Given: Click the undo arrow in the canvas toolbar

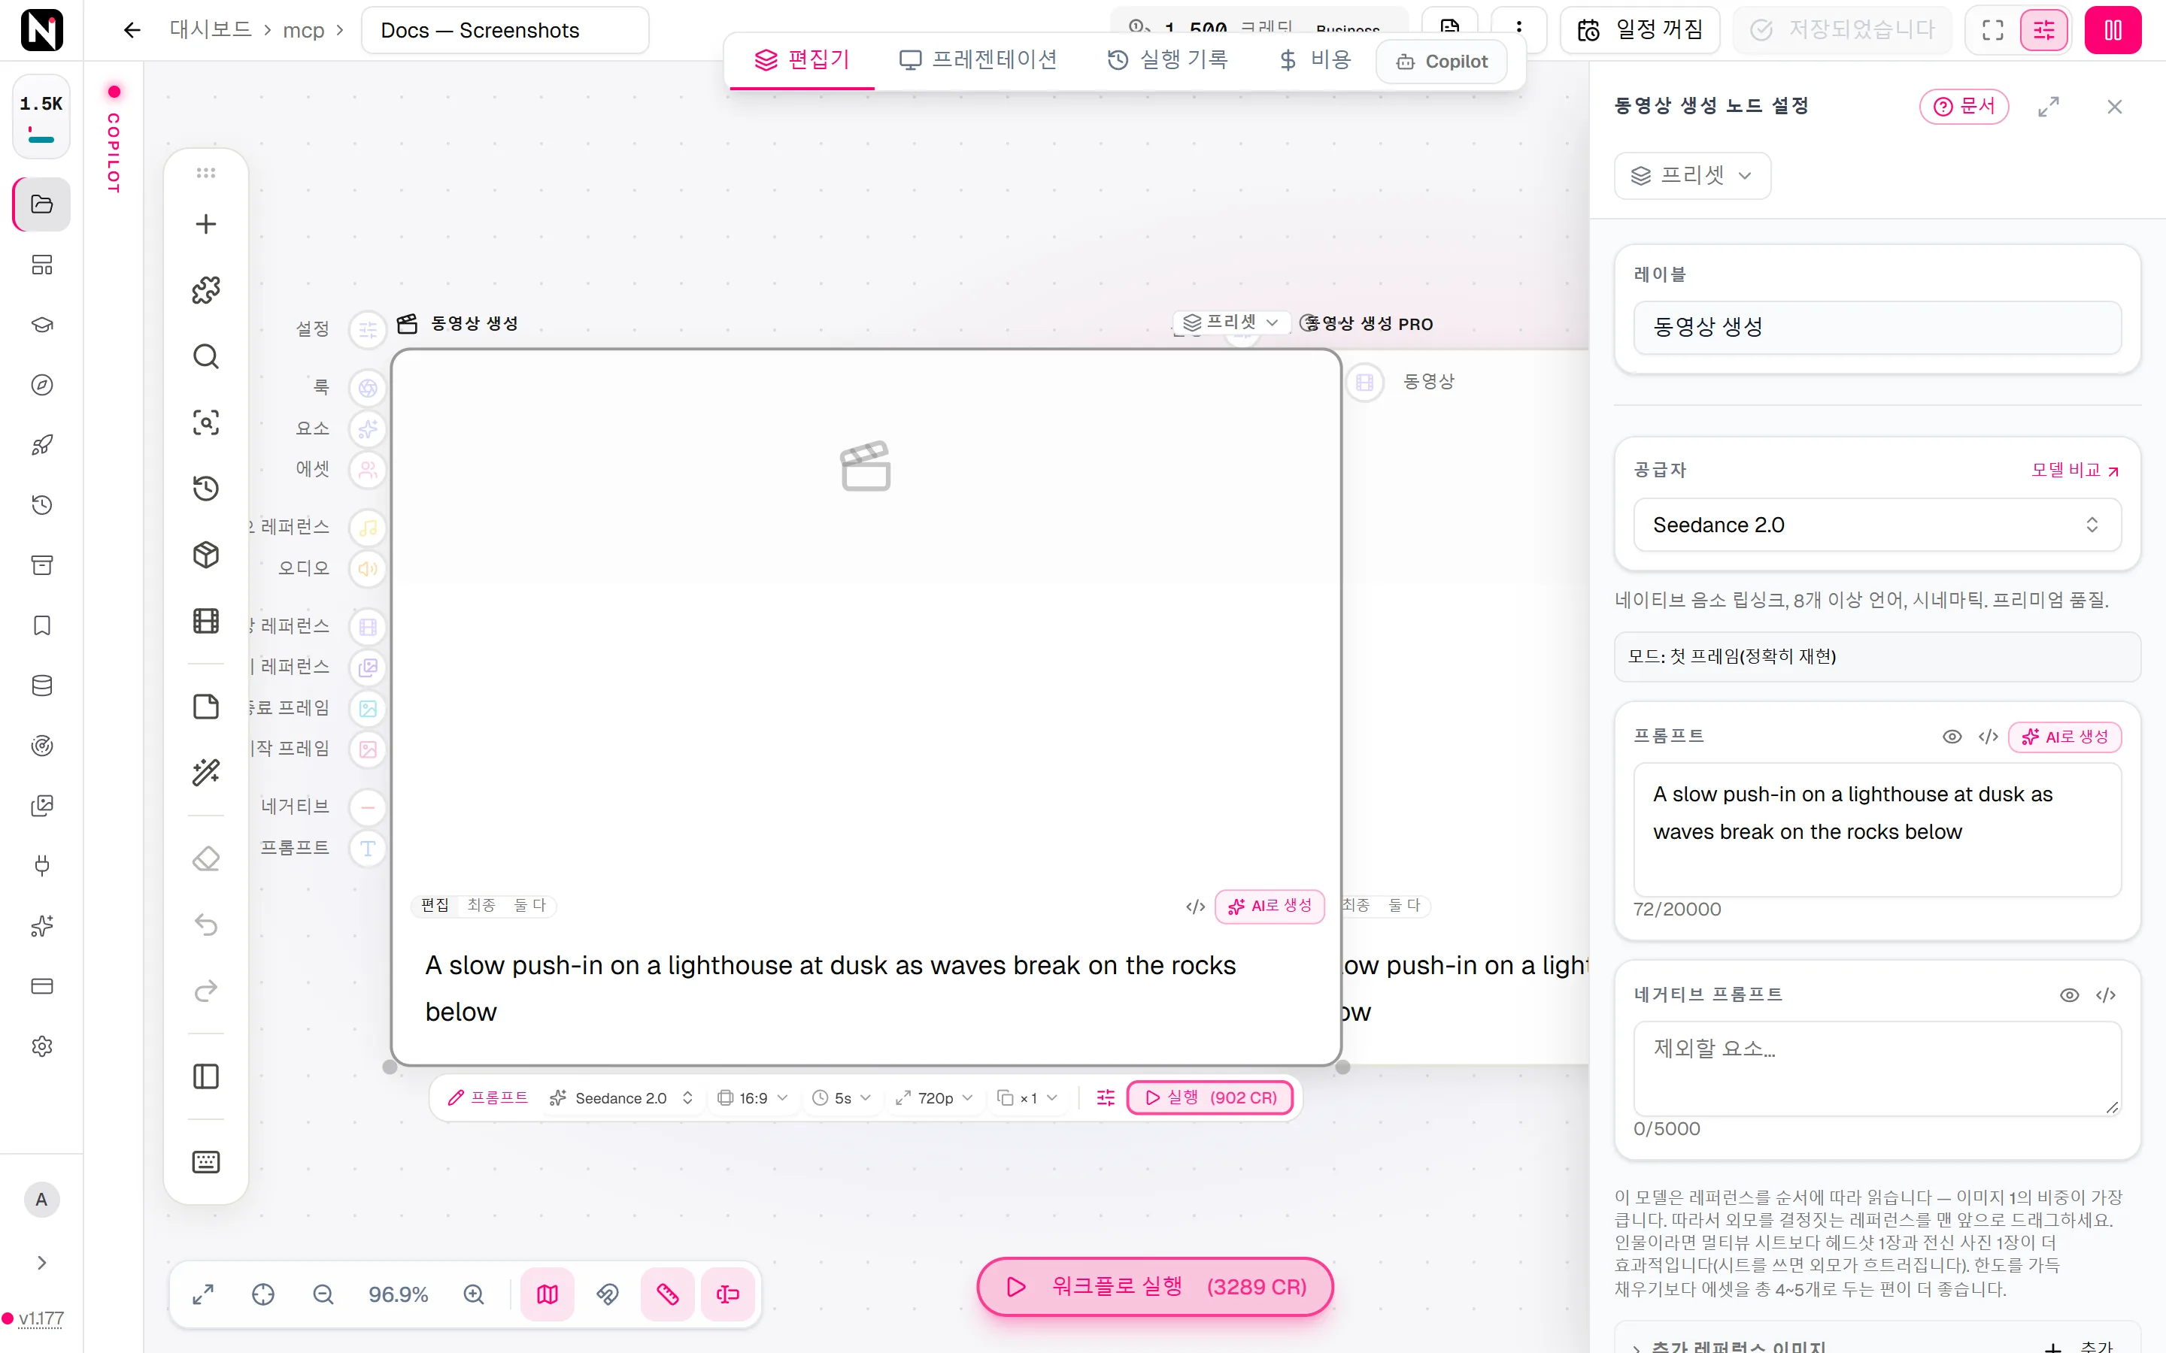Looking at the screenshot, I should (x=206, y=925).
